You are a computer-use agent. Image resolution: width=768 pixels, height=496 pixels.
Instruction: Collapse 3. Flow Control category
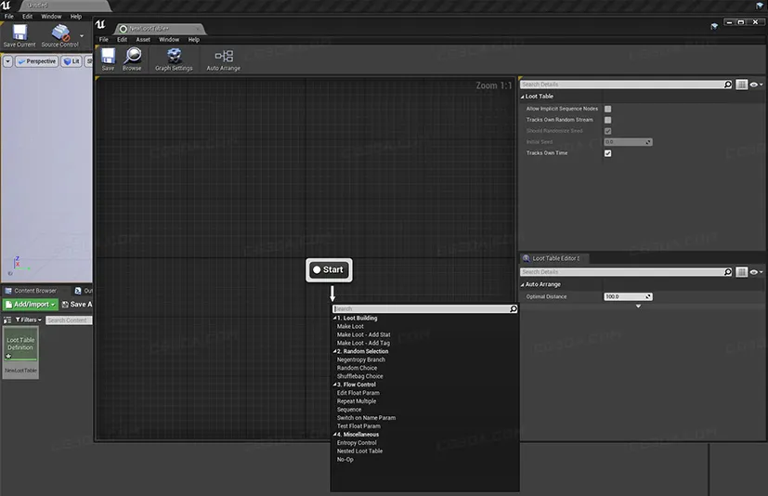click(335, 385)
